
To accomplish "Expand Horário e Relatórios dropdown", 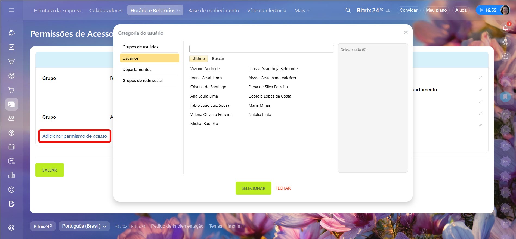I will click(155, 10).
